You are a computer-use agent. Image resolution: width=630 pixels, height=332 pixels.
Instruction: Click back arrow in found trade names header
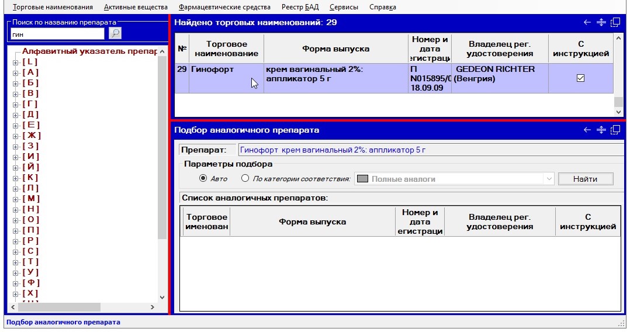(x=587, y=23)
